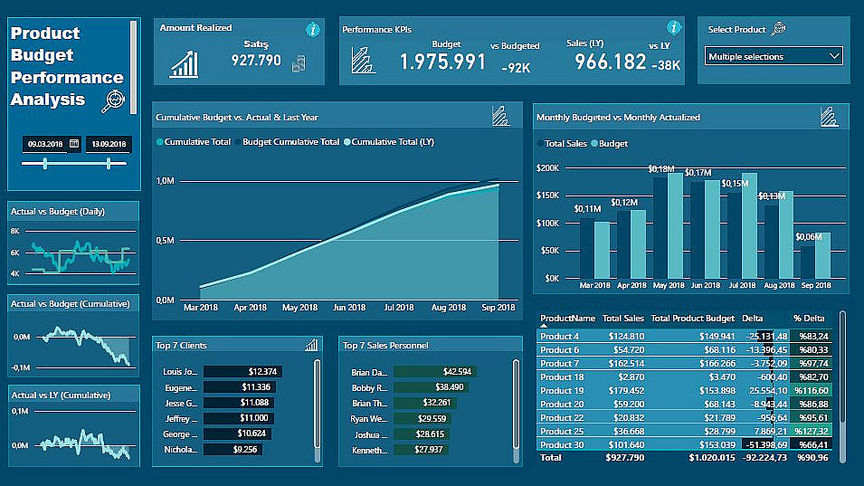
Task: Click the growth chart icon in Performance KPIs
Action: tap(363, 60)
